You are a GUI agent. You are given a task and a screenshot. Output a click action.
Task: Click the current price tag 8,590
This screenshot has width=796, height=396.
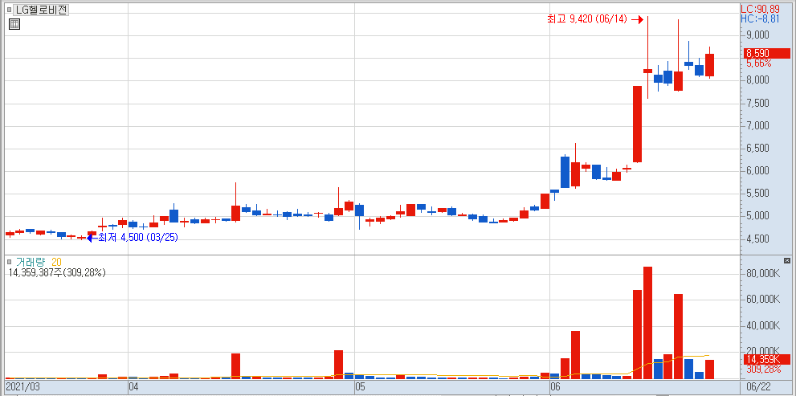coord(767,53)
